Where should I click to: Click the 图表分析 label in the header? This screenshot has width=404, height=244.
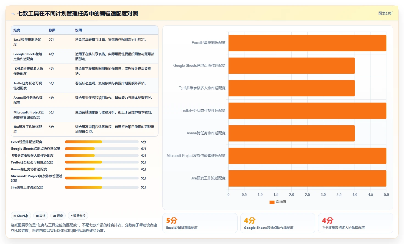point(385,13)
